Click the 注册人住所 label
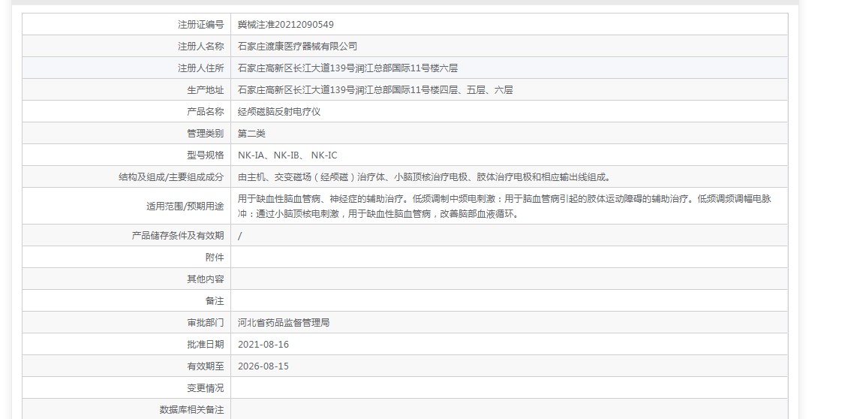This screenshot has width=866, height=419. [x=201, y=68]
